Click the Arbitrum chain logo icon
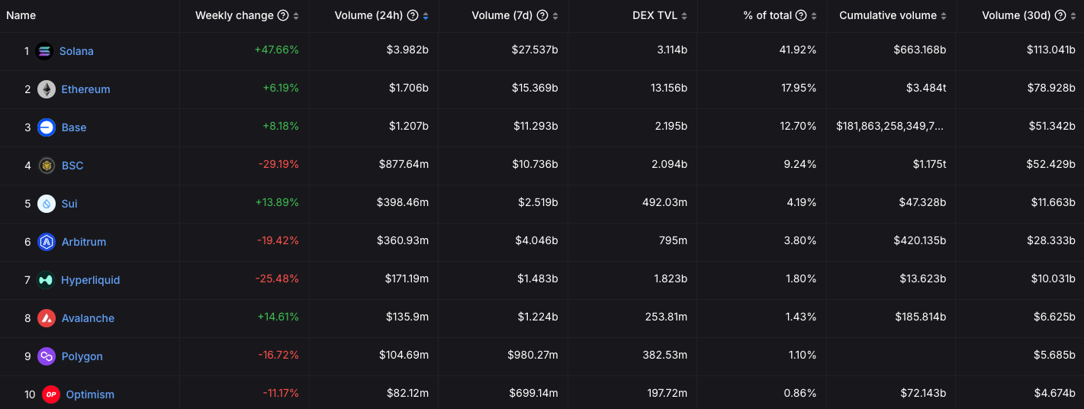This screenshot has height=409, width=1084. 47,242
